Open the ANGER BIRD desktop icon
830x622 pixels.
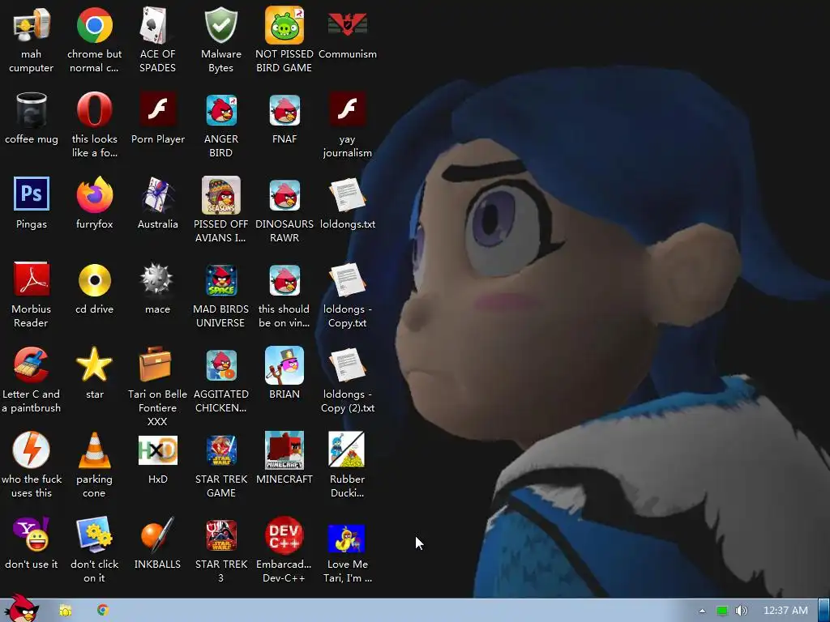pos(220,110)
